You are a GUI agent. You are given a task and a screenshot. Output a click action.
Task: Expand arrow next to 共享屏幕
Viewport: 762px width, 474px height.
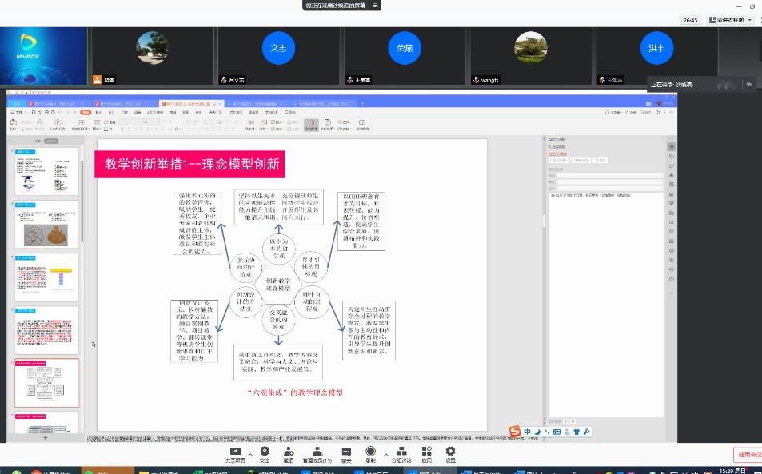249,453
